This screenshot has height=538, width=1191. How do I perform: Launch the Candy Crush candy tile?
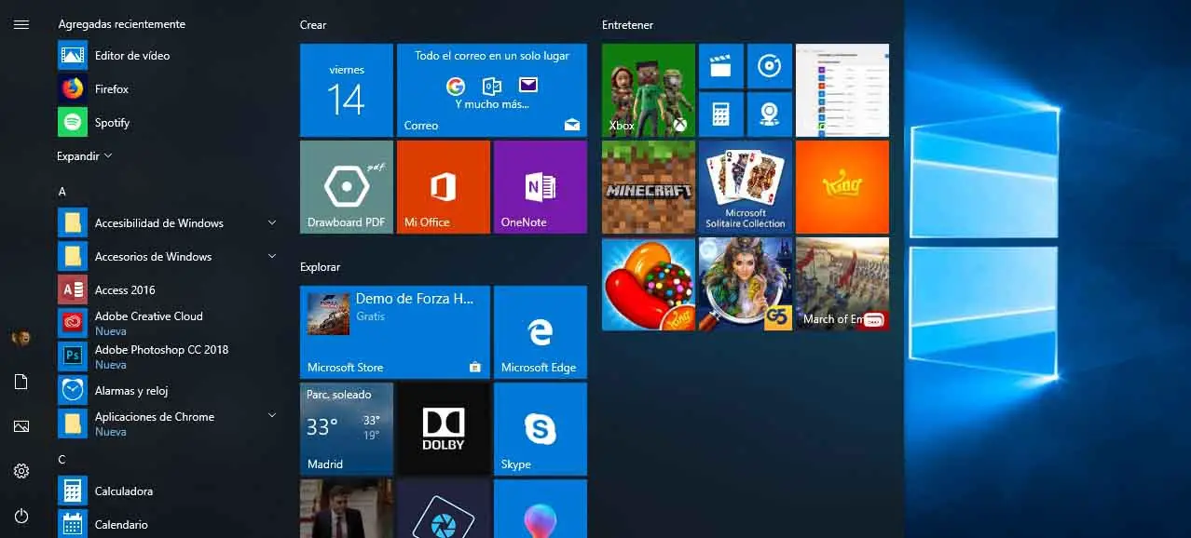[649, 284]
